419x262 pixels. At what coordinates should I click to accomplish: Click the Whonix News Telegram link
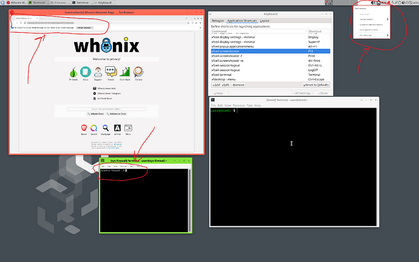click(107, 94)
